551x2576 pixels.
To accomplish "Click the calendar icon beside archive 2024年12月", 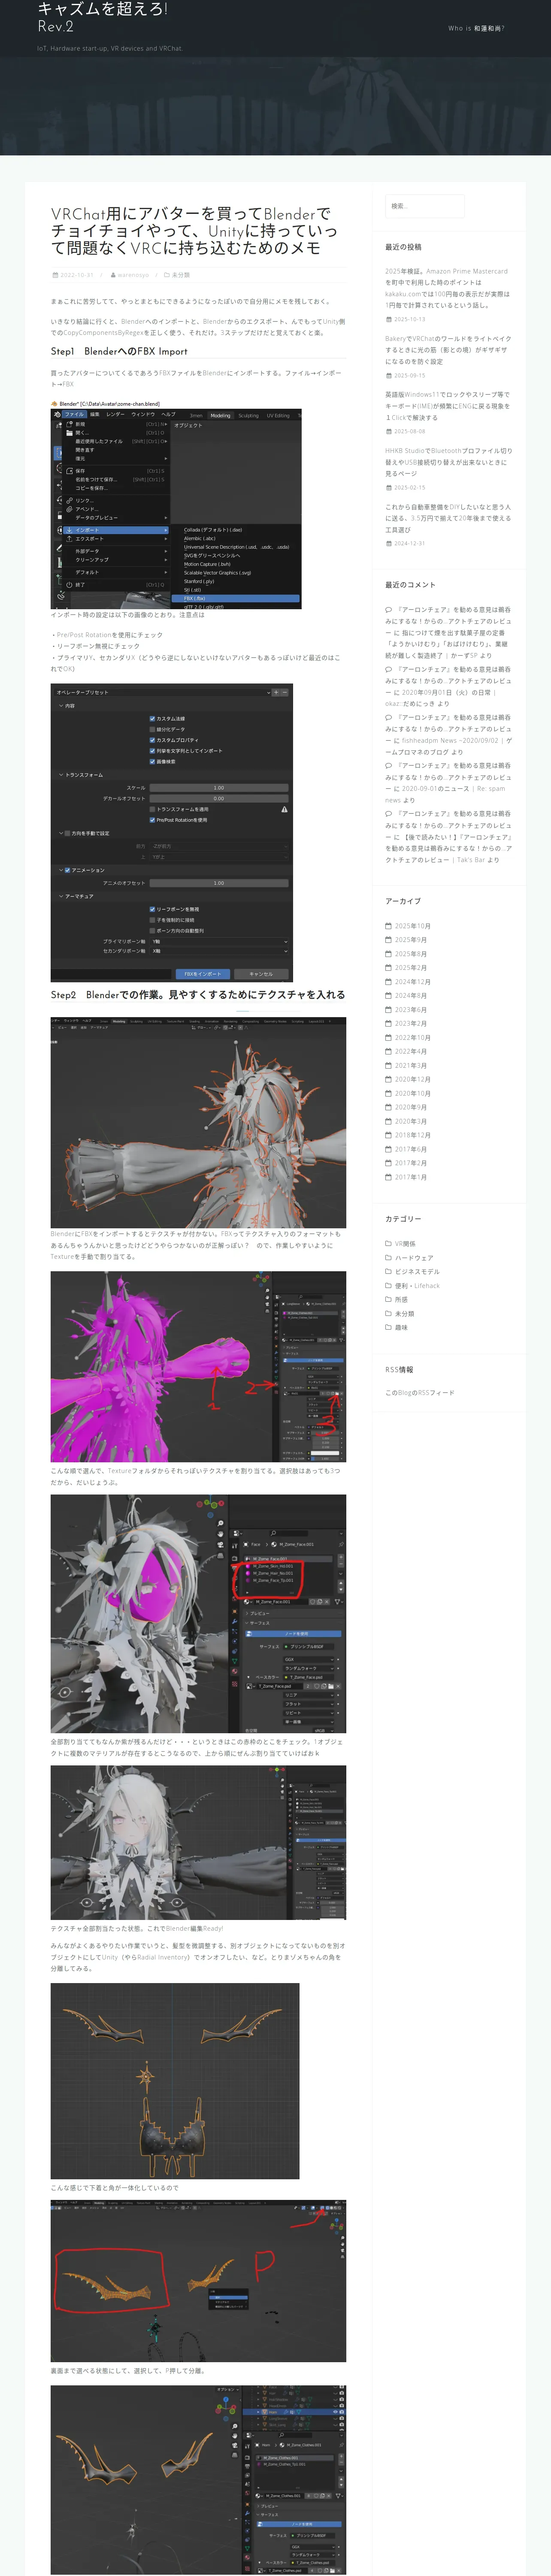I will [388, 982].
